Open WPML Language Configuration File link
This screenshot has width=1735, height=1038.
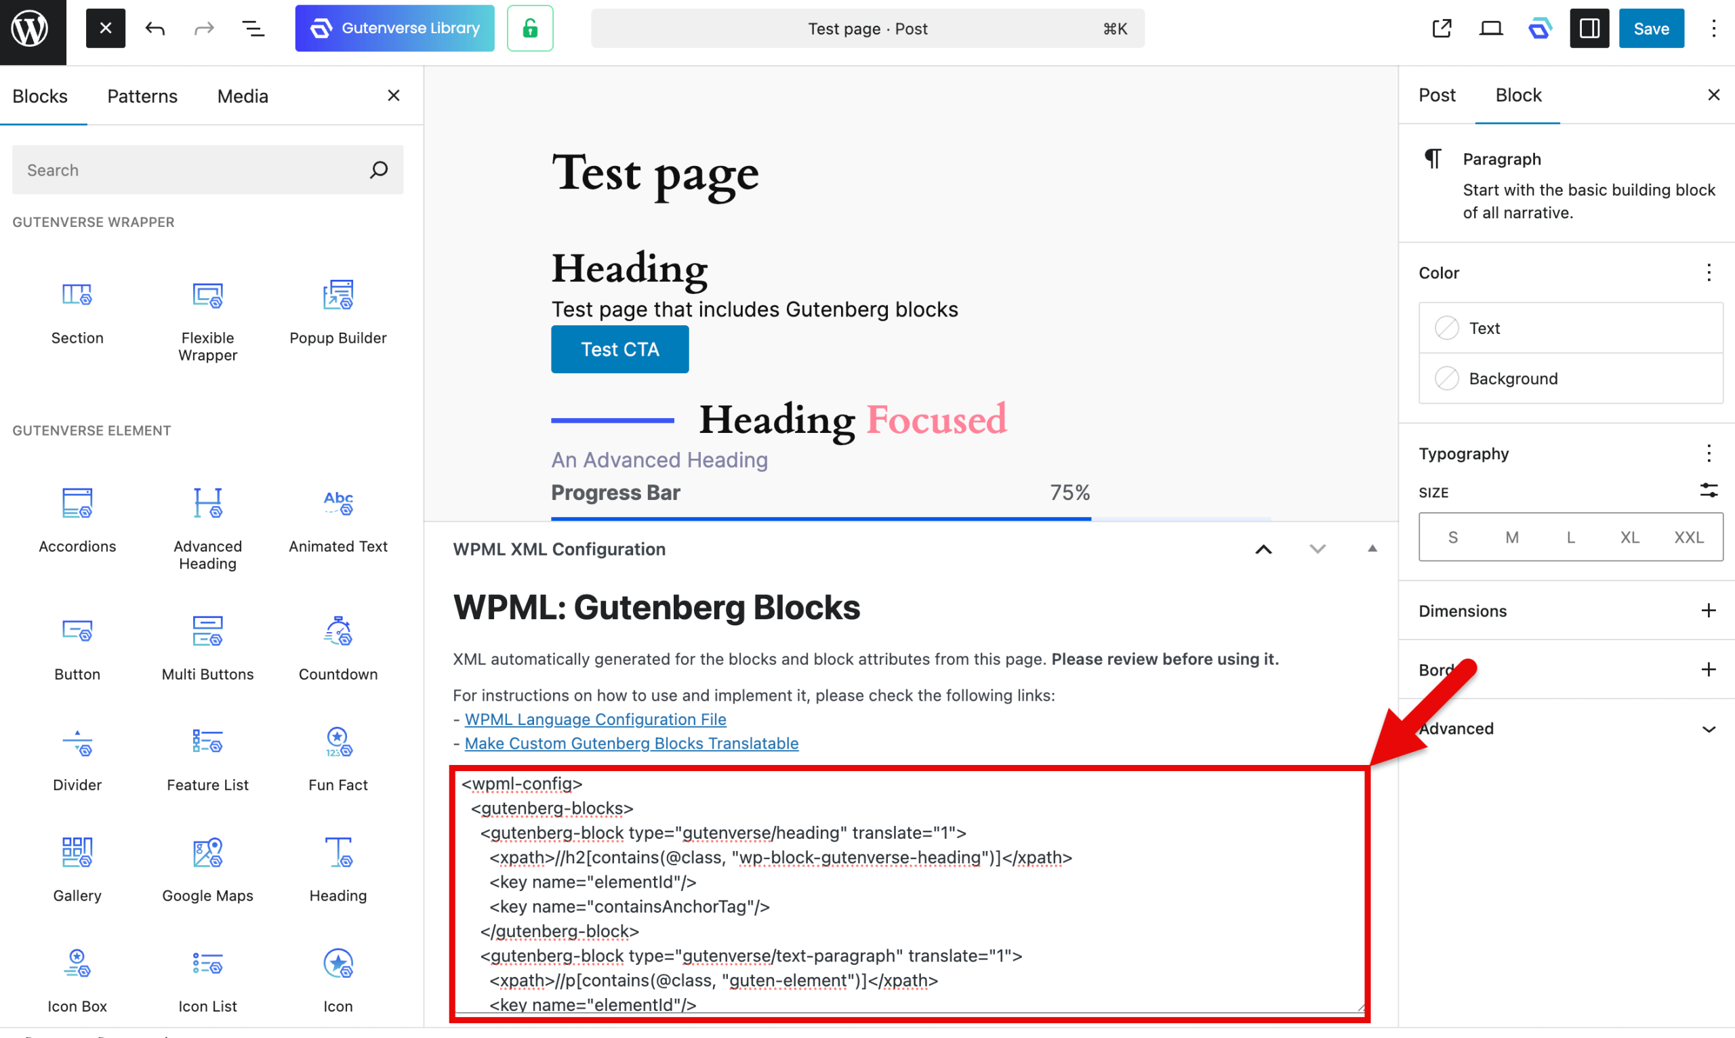tap(595, 719)
